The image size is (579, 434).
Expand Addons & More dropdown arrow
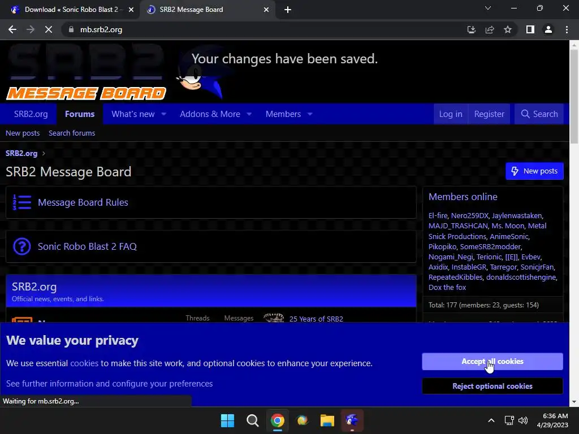(249, 114)
